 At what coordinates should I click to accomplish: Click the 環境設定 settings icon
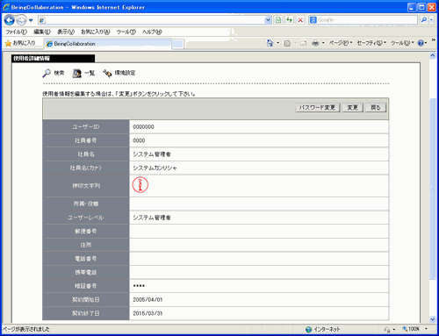coord(107,73)
